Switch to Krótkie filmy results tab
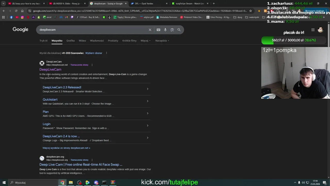330x186 pixels. tap(129, 41)
